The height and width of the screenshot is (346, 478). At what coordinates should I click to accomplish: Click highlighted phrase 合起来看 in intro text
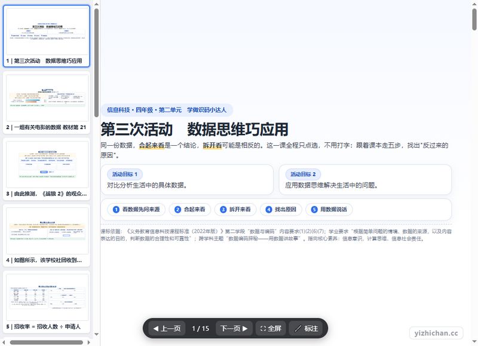152,145
